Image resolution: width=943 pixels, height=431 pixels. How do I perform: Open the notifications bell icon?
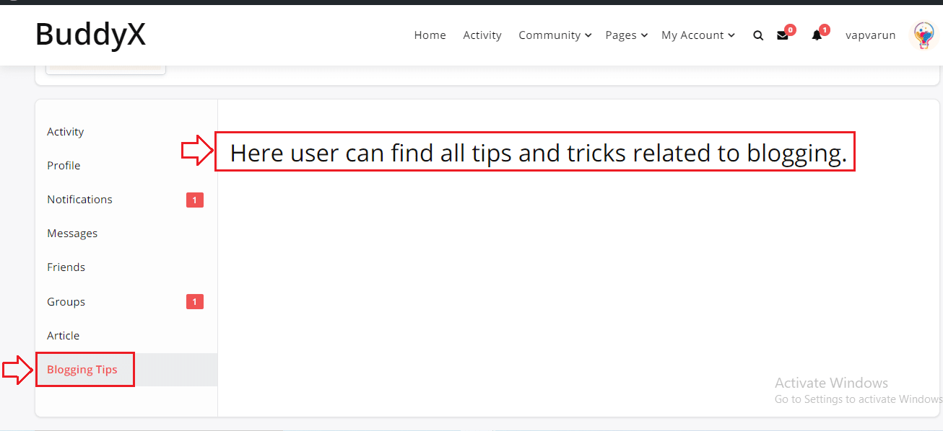pos(817,35)
